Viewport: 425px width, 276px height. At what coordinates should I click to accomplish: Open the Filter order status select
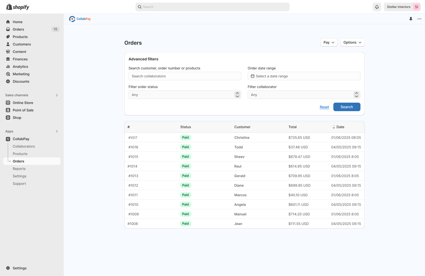click(x=185, y=95)
